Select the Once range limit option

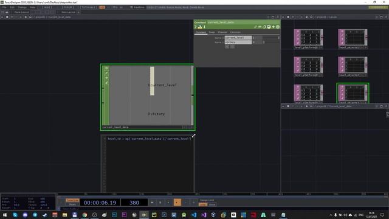pyautogui.click(x=212, y=204)
